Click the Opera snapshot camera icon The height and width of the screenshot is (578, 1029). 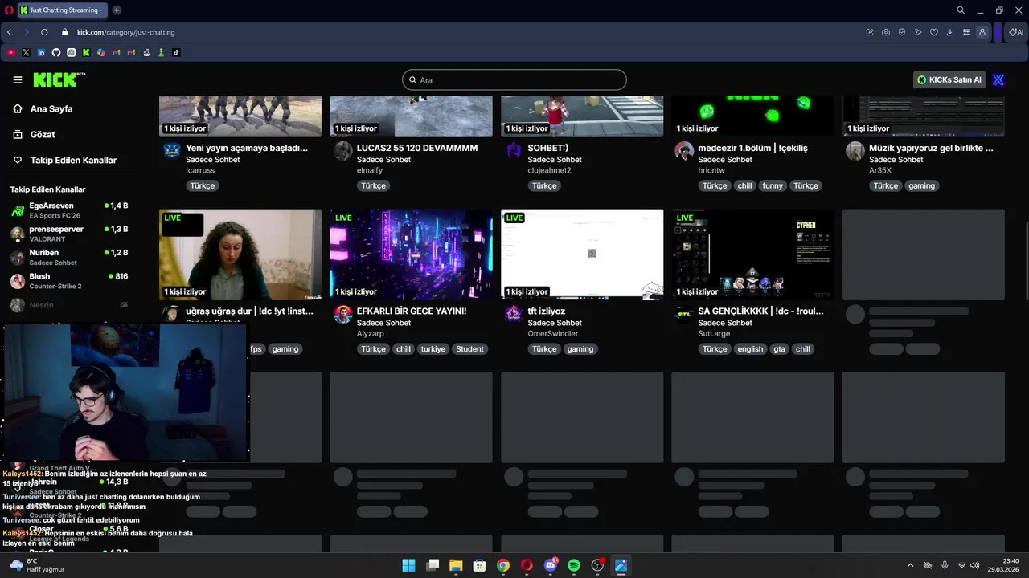(x=886, y=32)
